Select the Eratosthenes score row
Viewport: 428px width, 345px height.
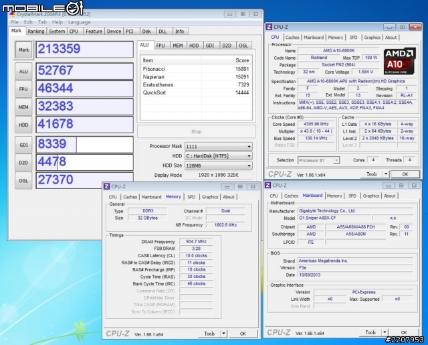196,85
